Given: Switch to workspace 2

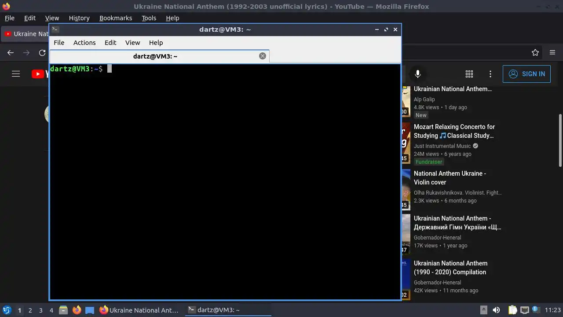Looking at the screenshot, I should (x=30, y=310).
